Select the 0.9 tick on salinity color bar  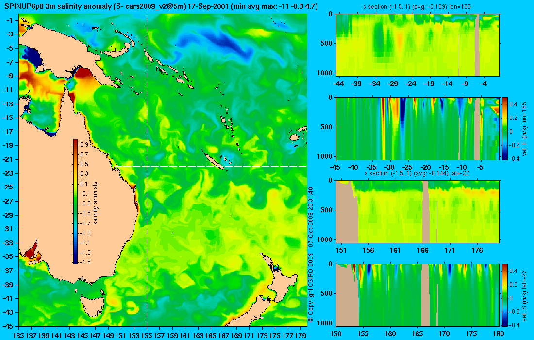[84, 144]
